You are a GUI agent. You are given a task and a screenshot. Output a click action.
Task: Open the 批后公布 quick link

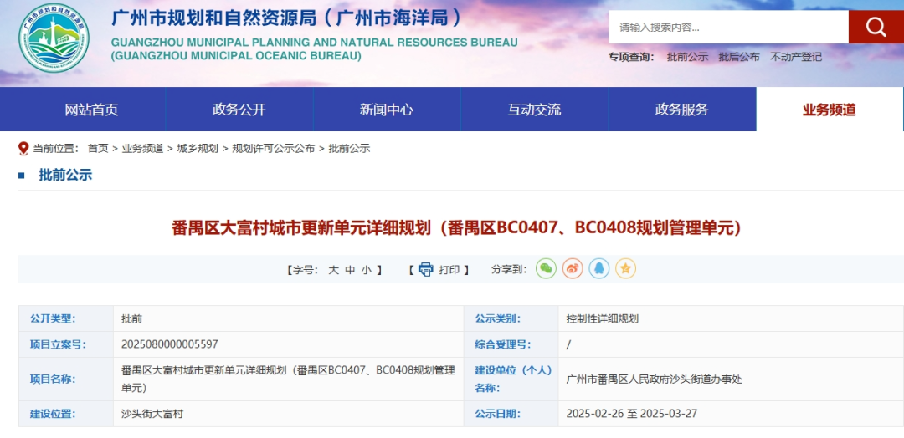(739, 57)
